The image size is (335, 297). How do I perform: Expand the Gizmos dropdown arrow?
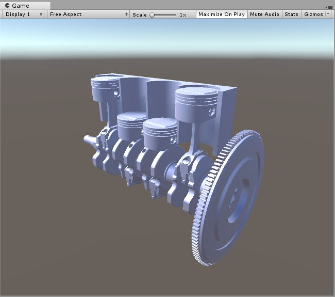point(328,14)
